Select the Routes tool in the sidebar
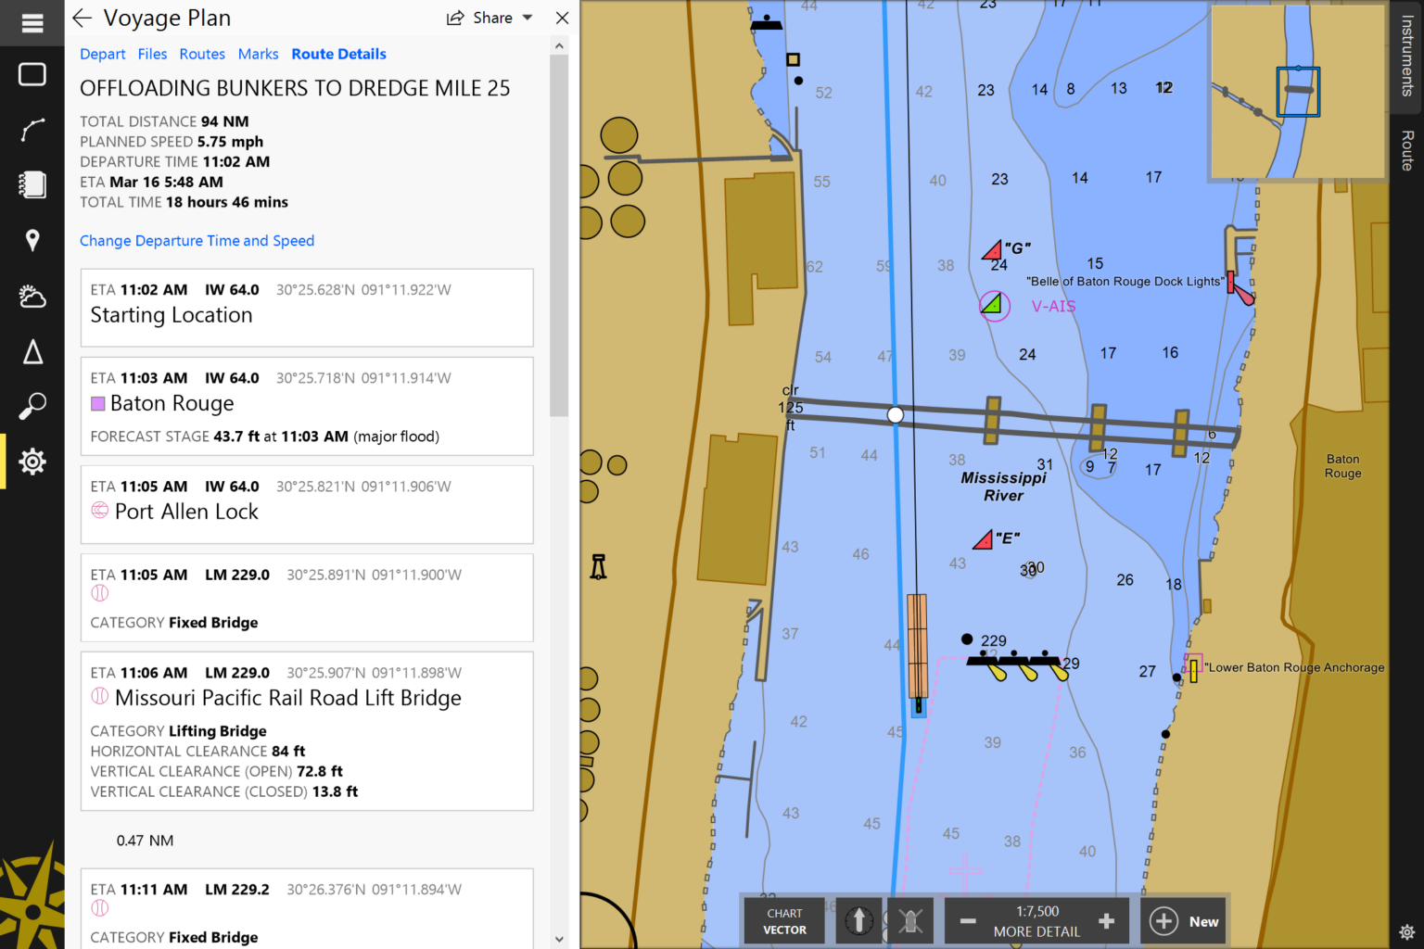Screen dimensions: 1424x949 pos(32,130)
